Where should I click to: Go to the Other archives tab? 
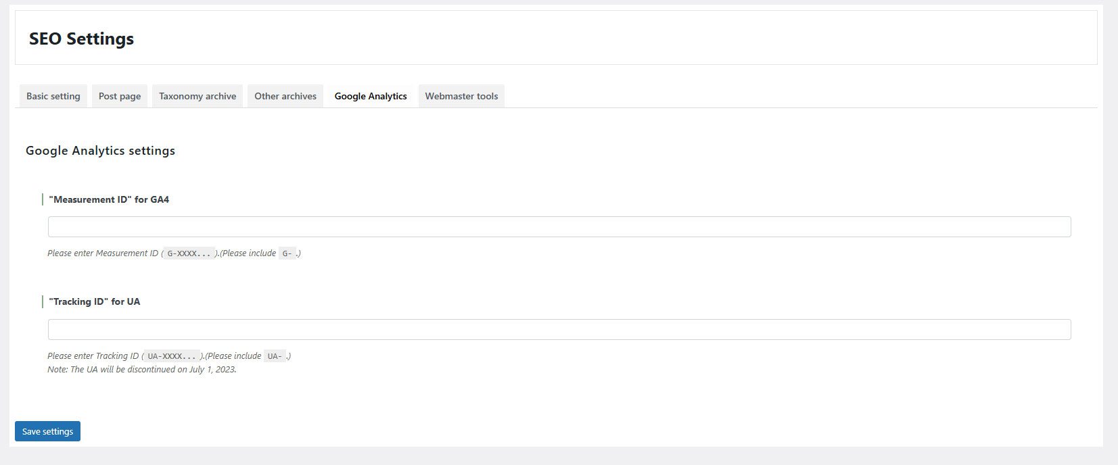click(x=285, y=96)
